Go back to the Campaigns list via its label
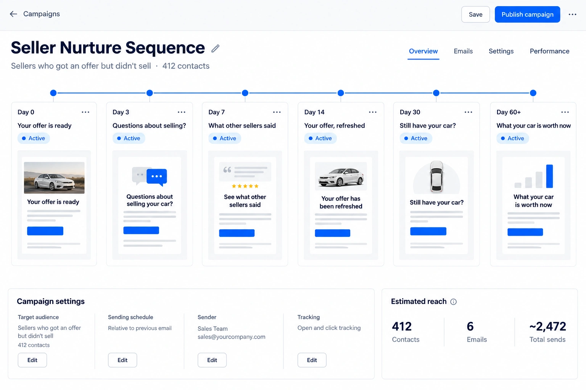Image resolution: width=586 pixels, height=390 pixels. tap(42, 14)
